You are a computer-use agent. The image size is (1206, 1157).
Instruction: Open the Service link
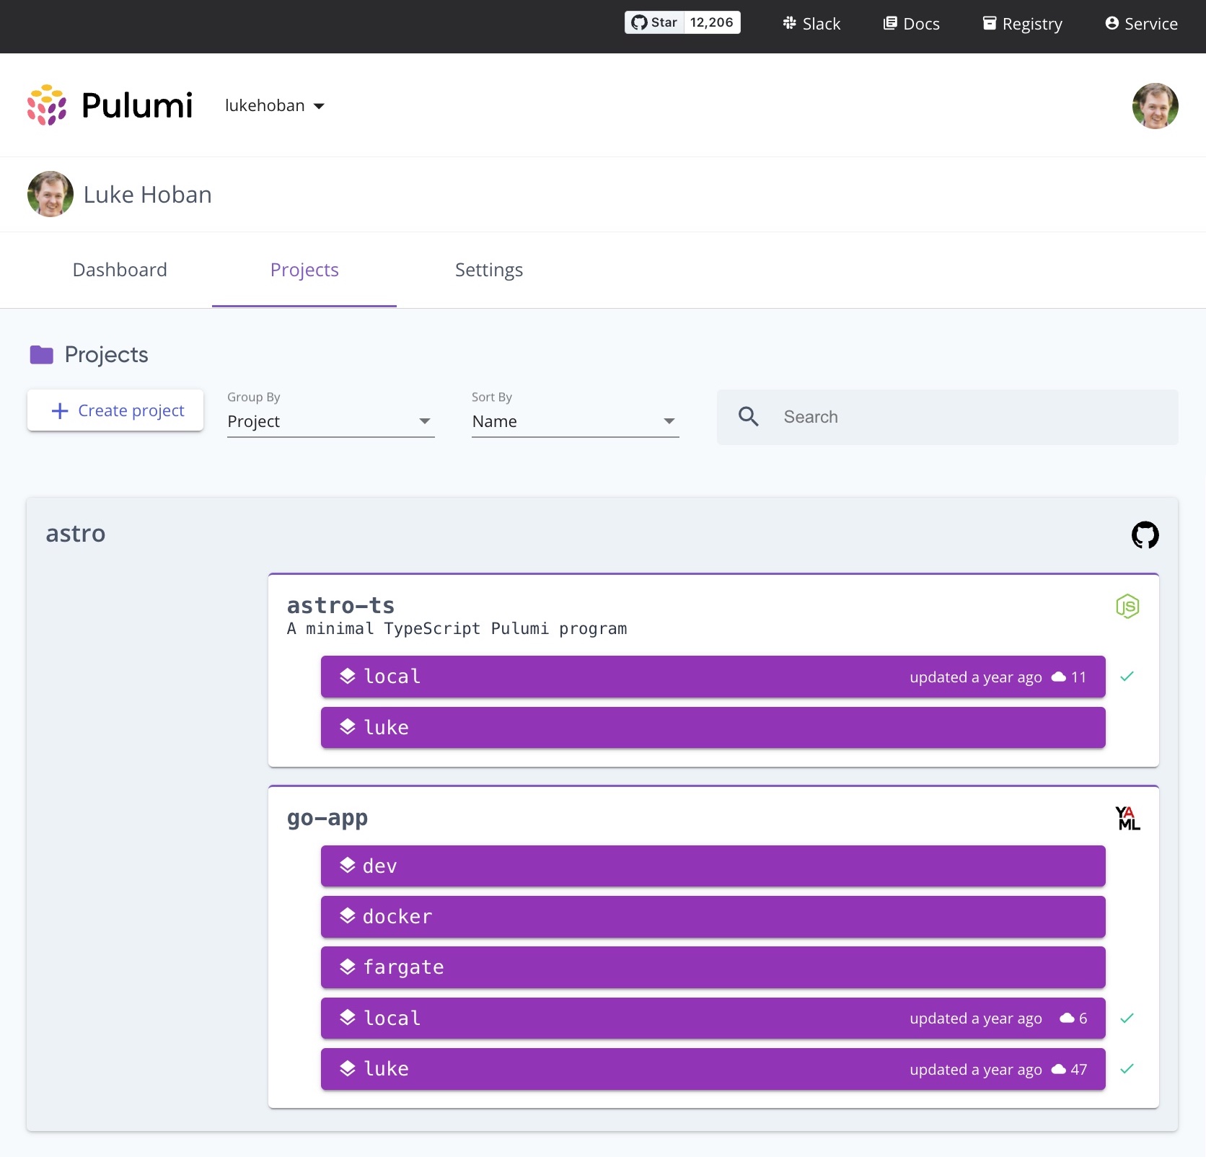coord(1141,24)
